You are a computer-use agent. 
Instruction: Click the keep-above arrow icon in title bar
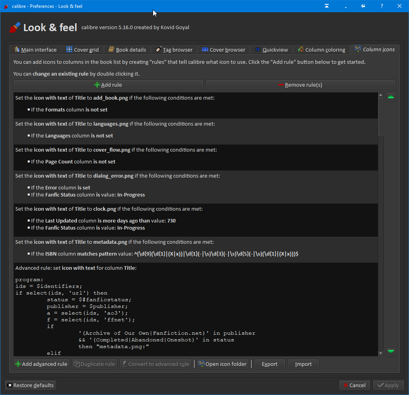pyautogui.click(x=327, y=6)
